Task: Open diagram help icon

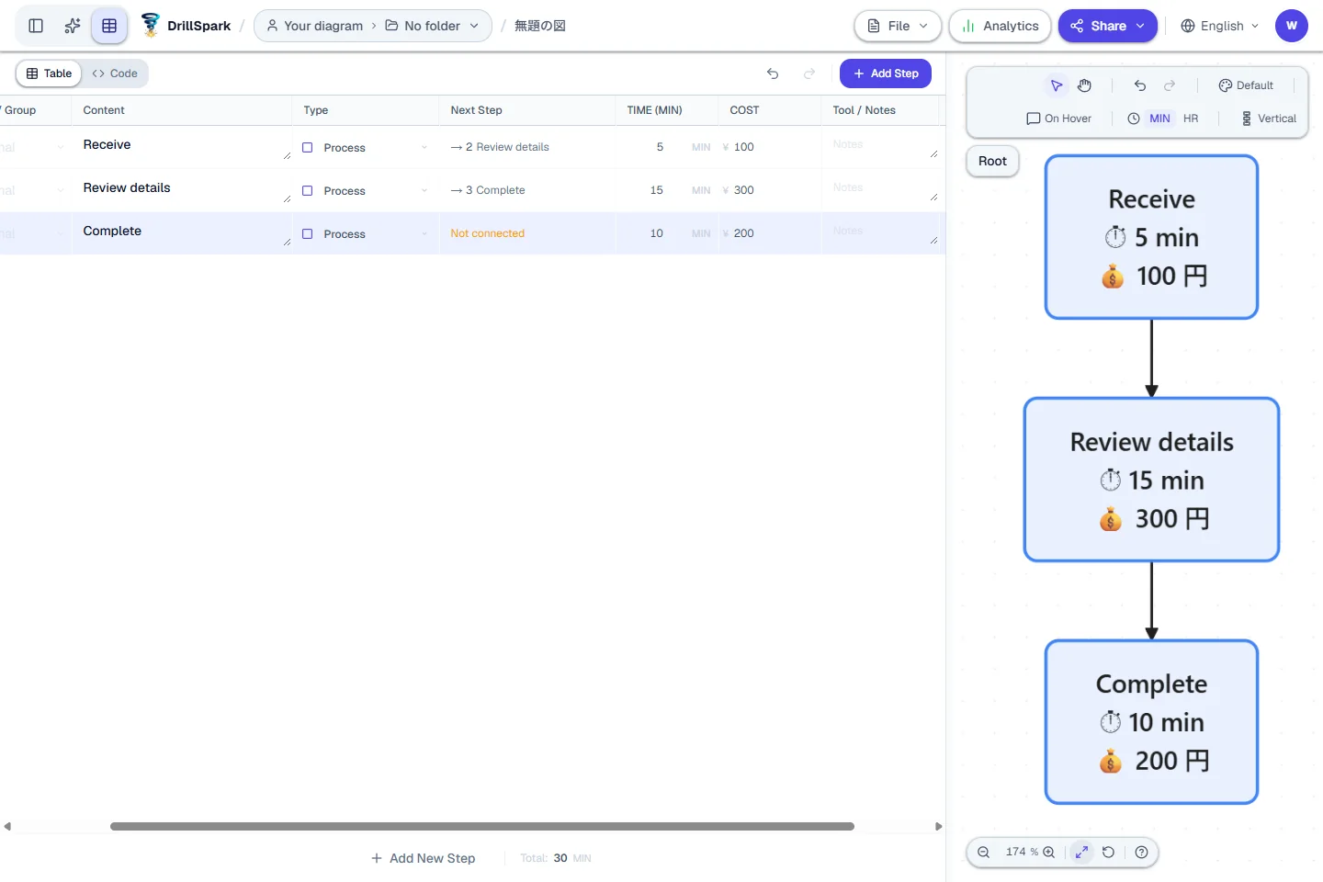Action: click(1141, 853)
